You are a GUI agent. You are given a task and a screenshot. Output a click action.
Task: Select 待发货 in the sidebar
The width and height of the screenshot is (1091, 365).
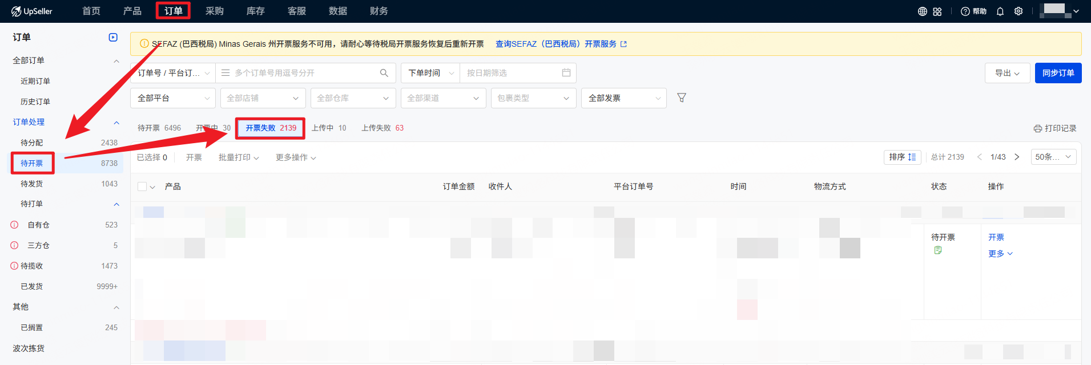pyautogui.click(x=32, y=184)
